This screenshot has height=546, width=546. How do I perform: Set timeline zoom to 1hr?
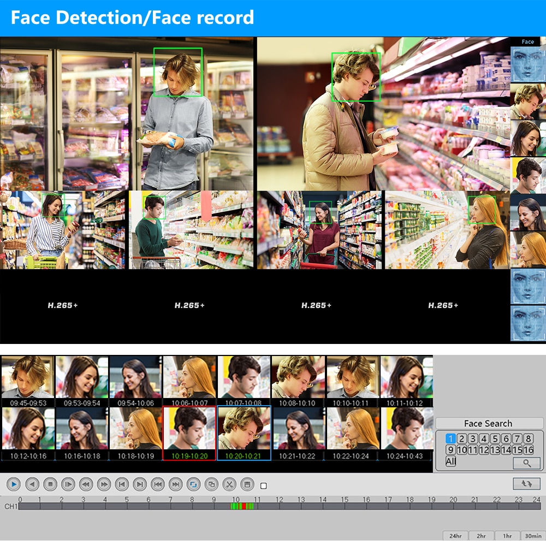(507, 536)
